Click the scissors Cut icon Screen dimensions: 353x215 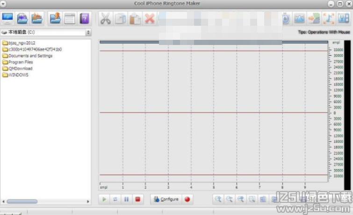(x=106, y=19)
